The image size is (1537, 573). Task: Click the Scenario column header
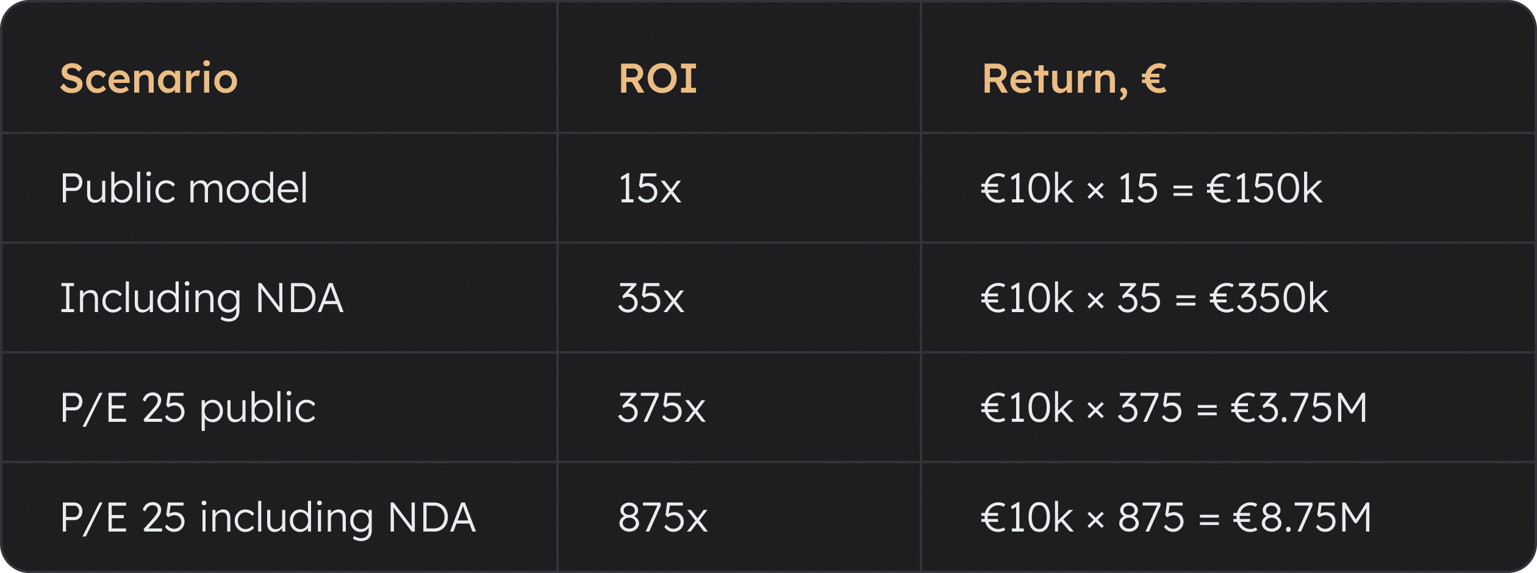149,79
